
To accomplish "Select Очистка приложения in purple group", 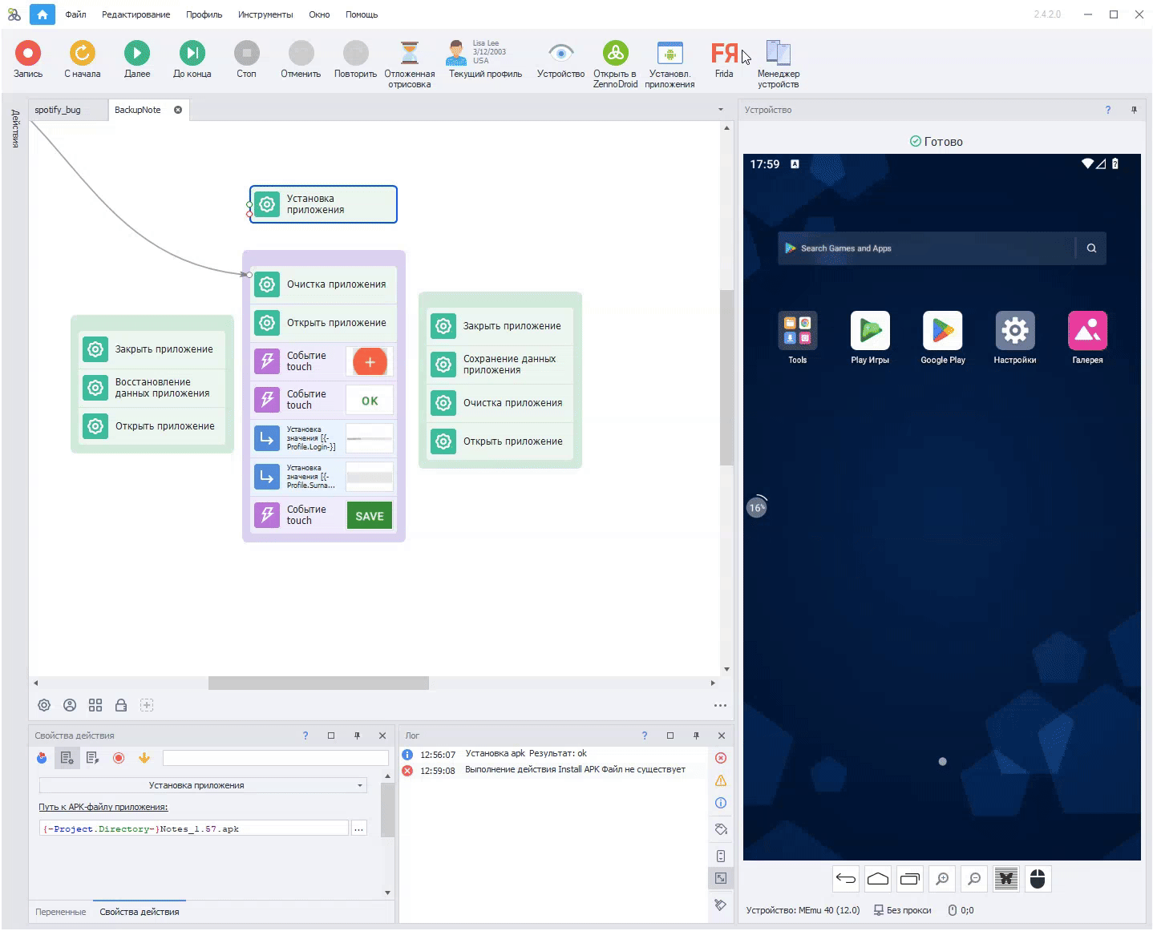I will (x=323, y=284).
